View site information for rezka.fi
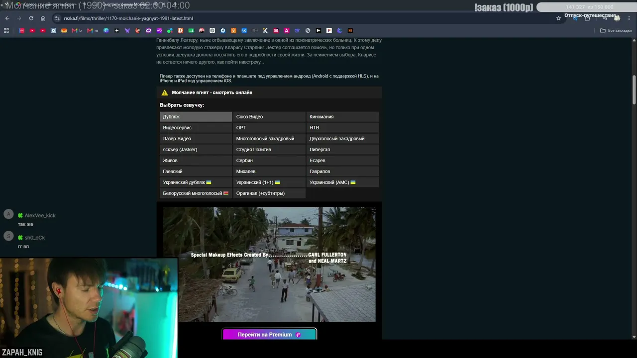637x358 pixels. 58,18
